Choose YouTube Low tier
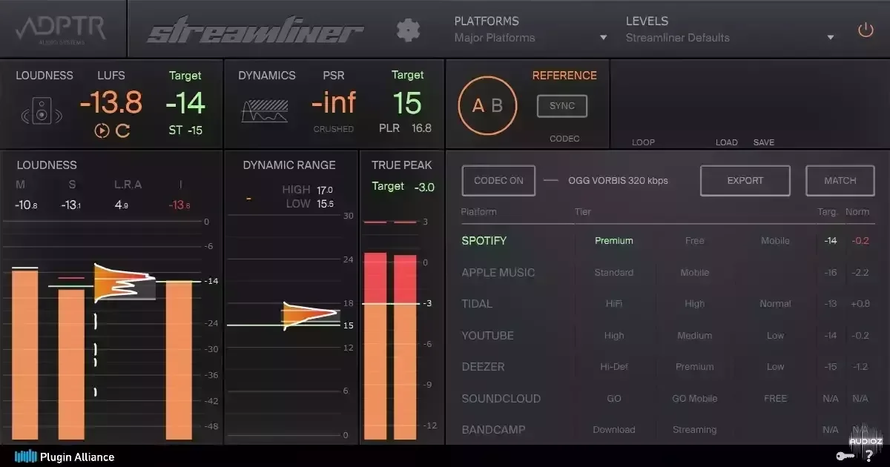This screenshot has height=467, width=890. coord(776,336)
